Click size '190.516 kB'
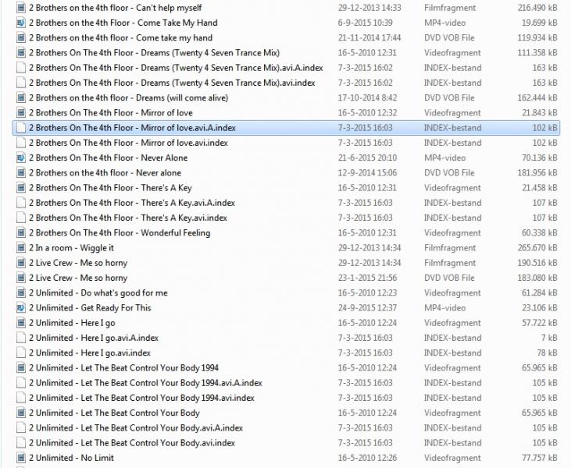Viewport: 571px width, 468px height. pos(537,263)
